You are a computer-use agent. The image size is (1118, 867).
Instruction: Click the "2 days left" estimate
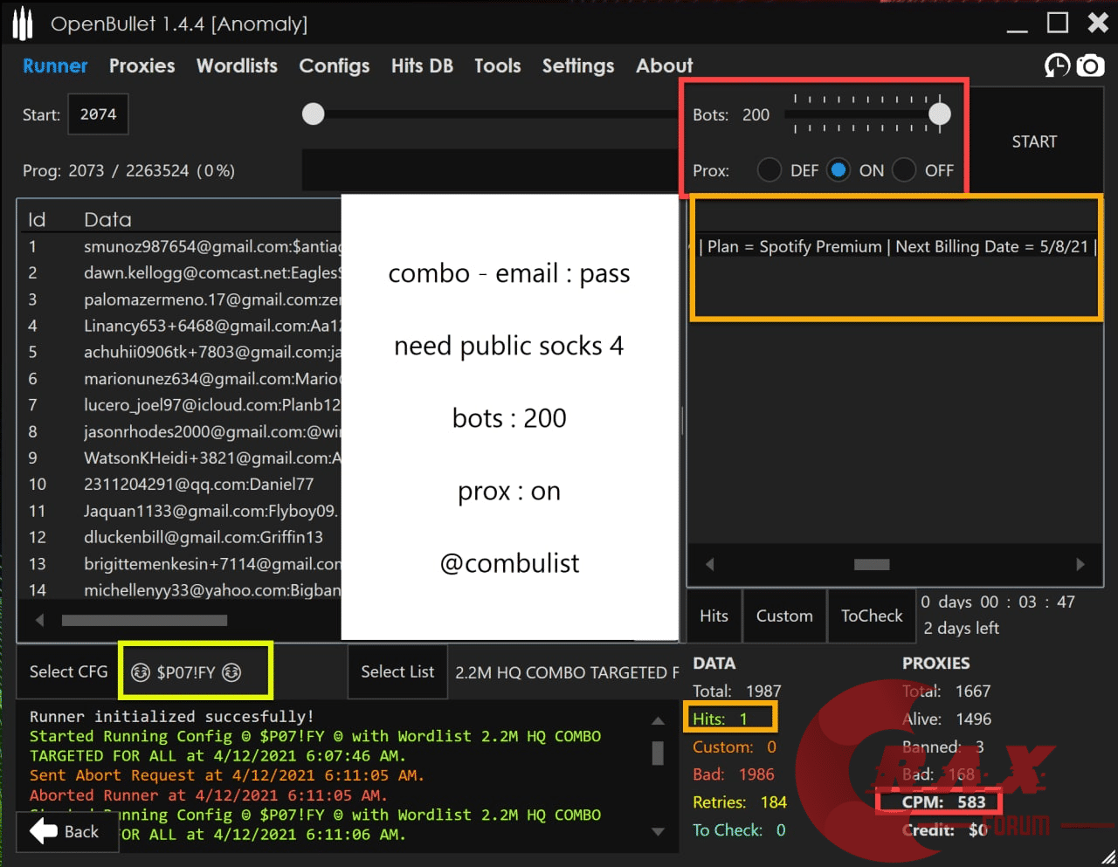(x=961, y=628)
